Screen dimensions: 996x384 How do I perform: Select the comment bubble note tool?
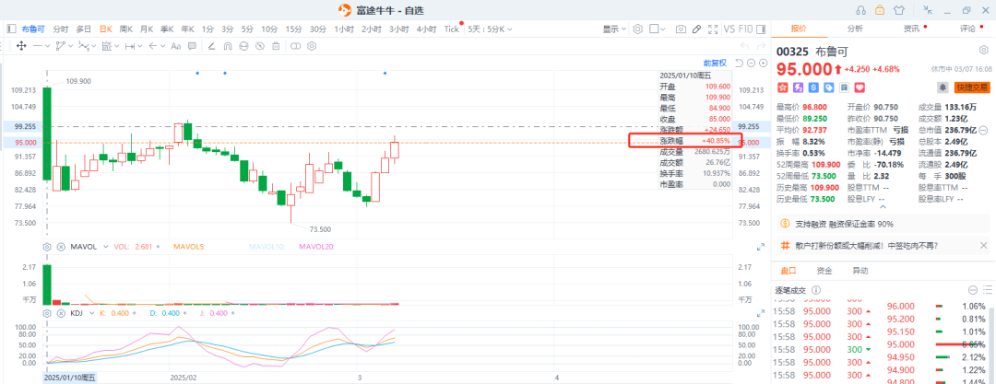click(192, 46)
